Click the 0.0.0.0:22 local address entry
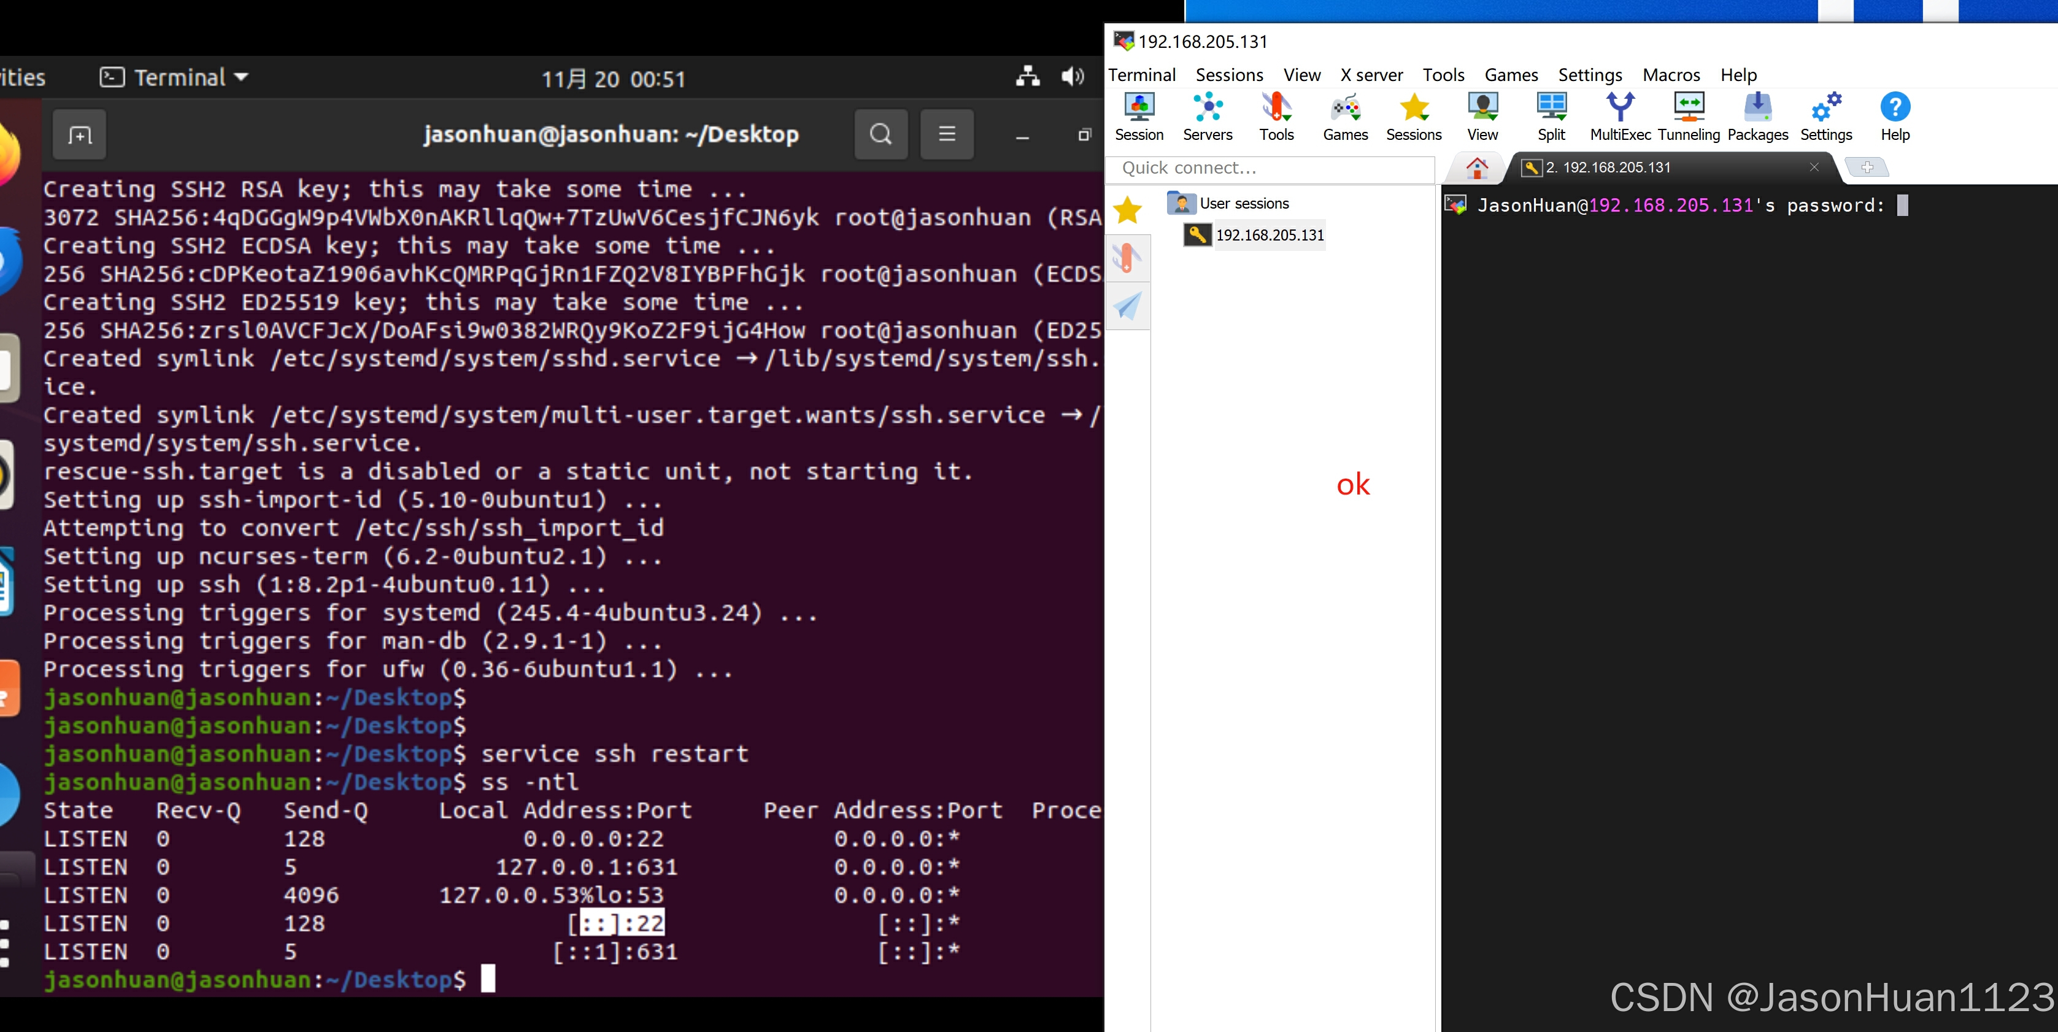 [593, 839]
